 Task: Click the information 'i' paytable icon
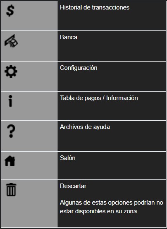tap(10, 101)
